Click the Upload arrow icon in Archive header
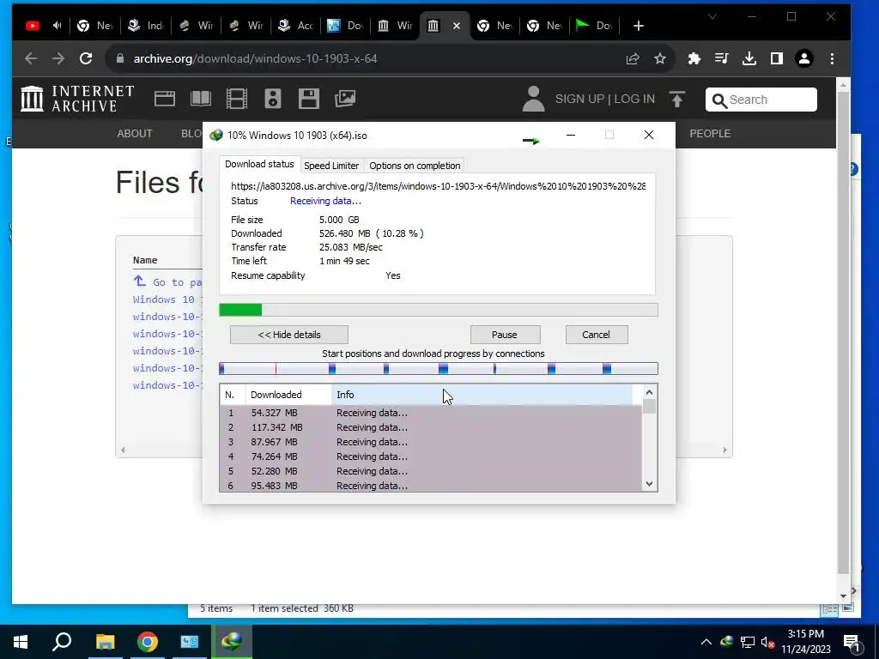This screenshot has width=879, height=659. (x=676, y=100)
